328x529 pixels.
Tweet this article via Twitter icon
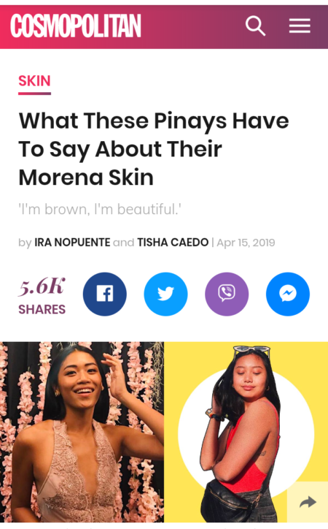(x=166, y=294)
